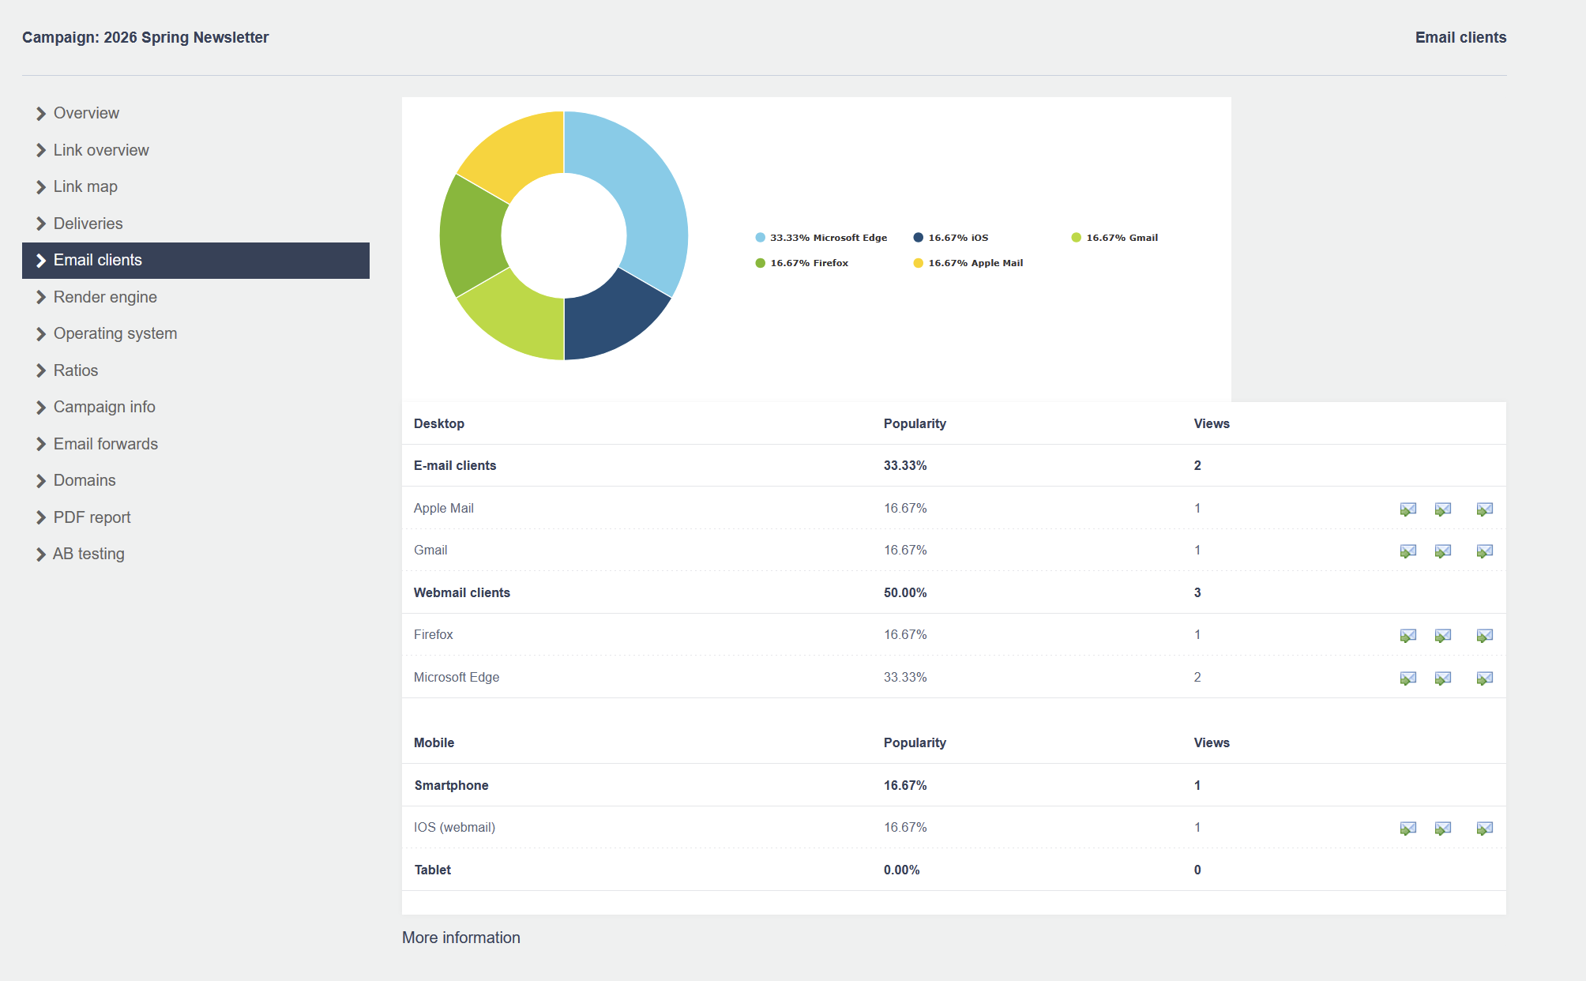The width and height of the screenshot is (1586, 981).
Task: Click chevron next to Render engine
Action: click(41, 298)
